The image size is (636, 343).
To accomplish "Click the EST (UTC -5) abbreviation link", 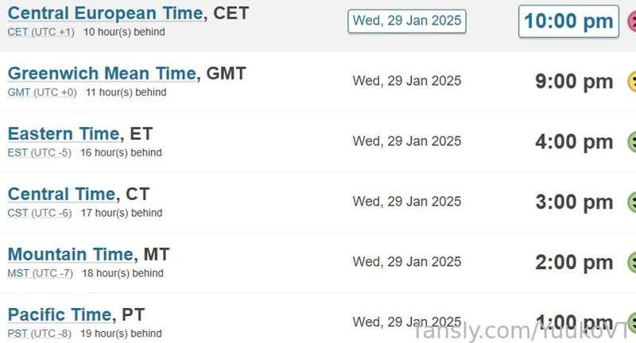I will [39, 153].
